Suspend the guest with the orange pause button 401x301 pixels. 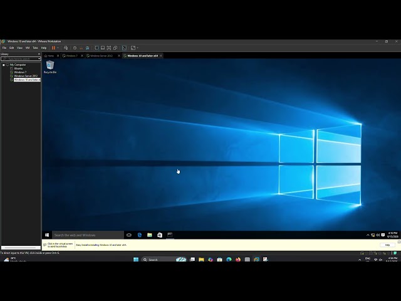(53, 48)
